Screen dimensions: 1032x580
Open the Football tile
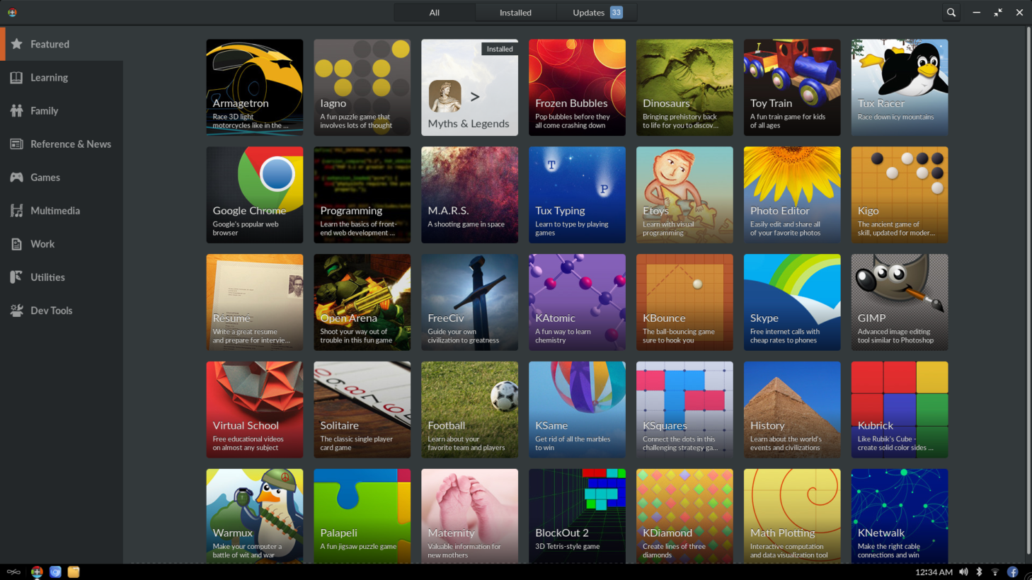tap(470, 410)
